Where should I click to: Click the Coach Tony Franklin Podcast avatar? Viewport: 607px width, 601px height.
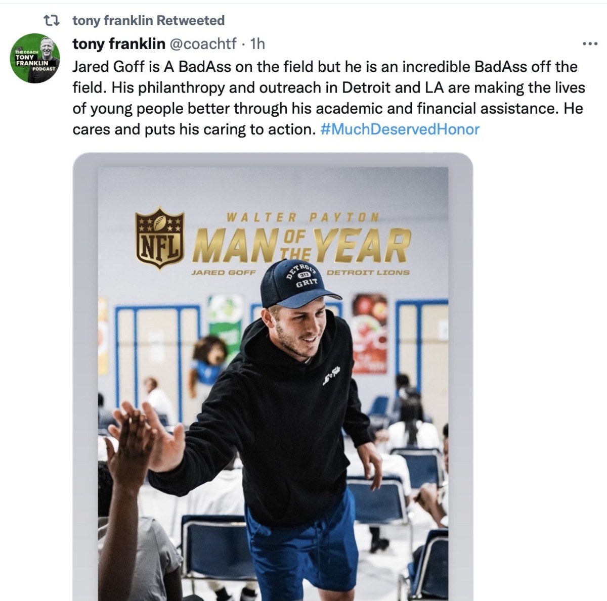pos(35,59)
